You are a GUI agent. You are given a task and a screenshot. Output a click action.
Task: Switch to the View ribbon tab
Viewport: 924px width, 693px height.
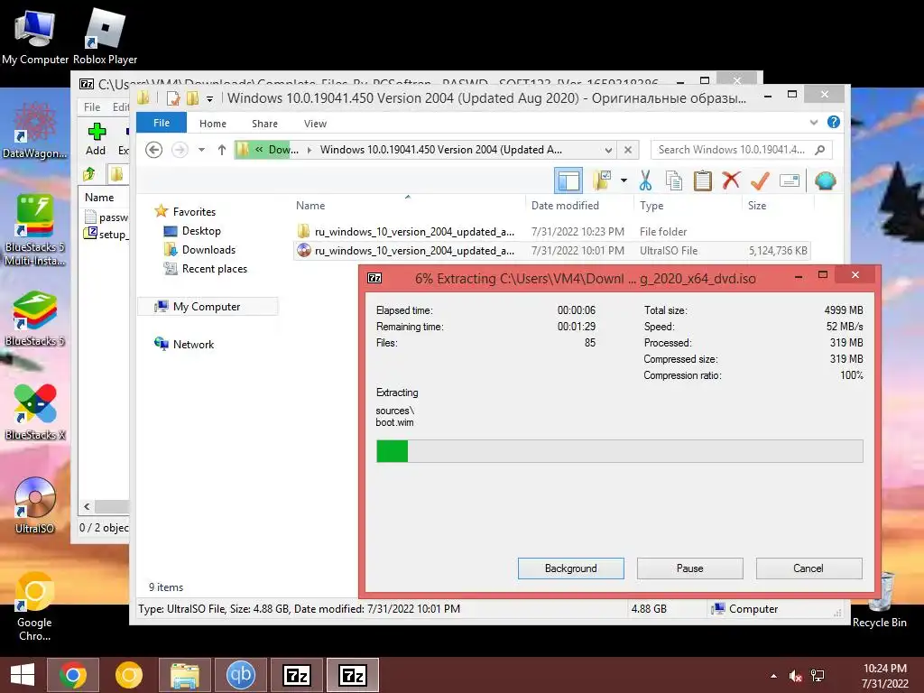click(x=315, y=123)
